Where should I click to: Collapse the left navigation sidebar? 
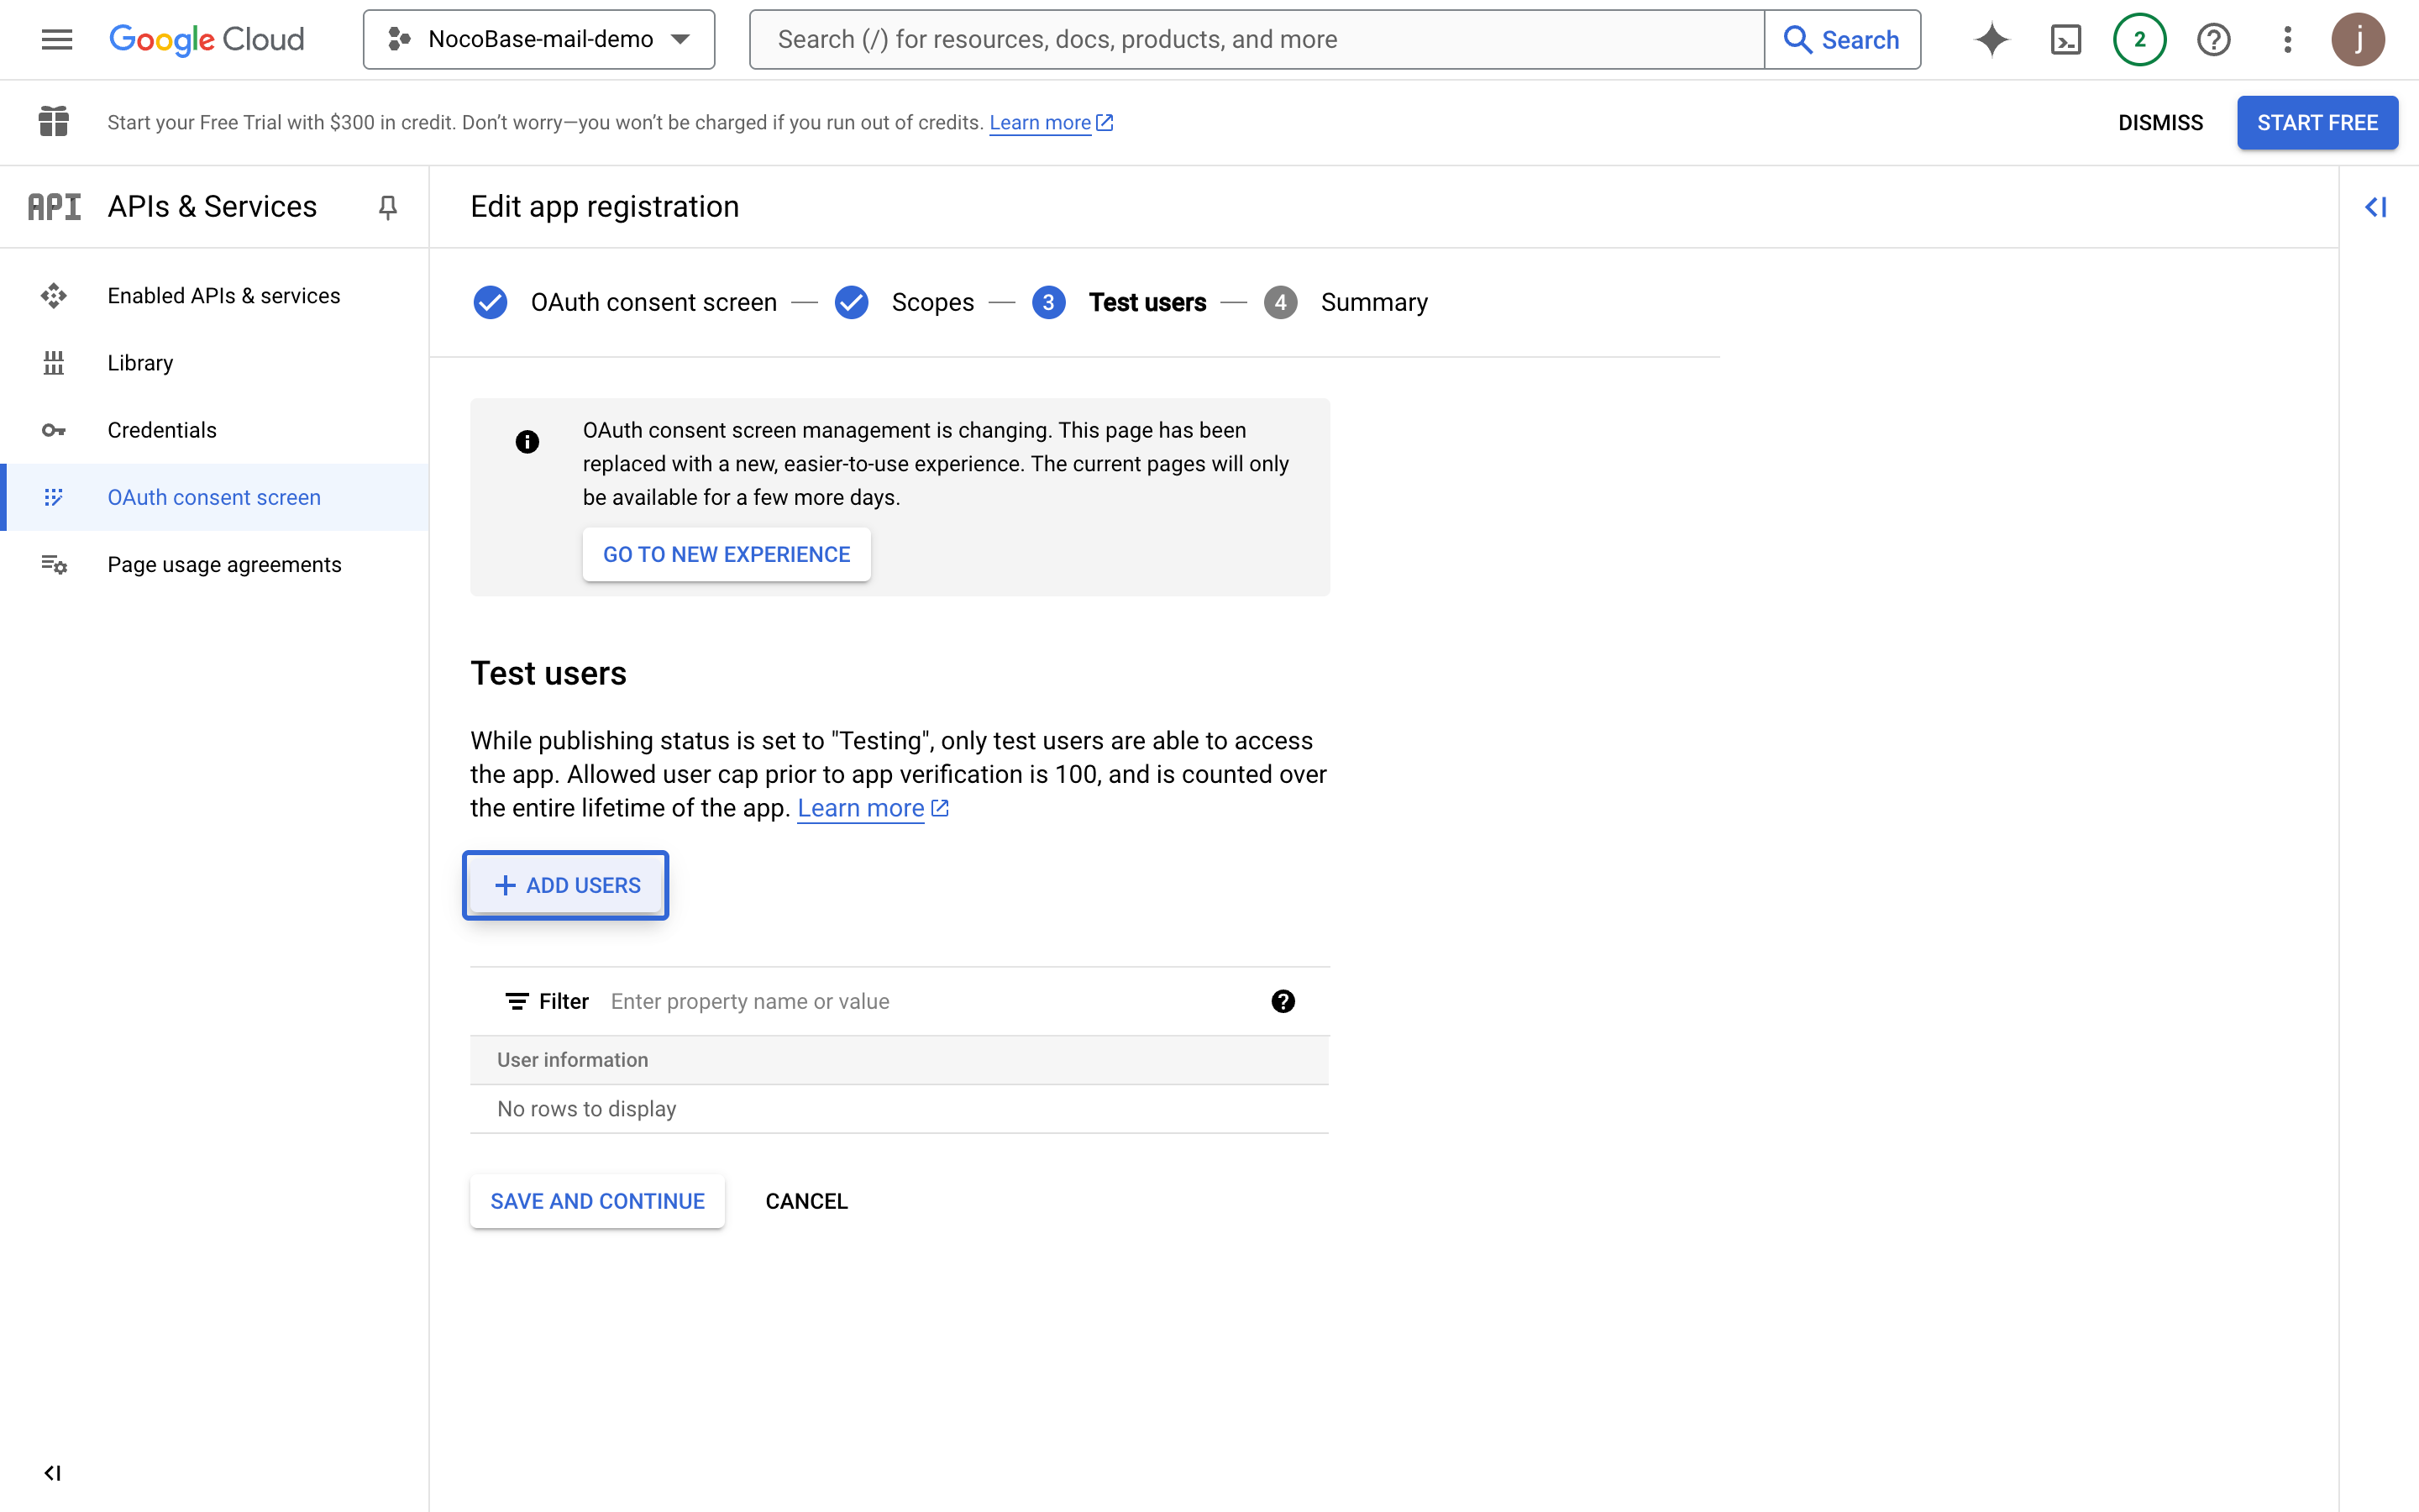coord(53,1473)
